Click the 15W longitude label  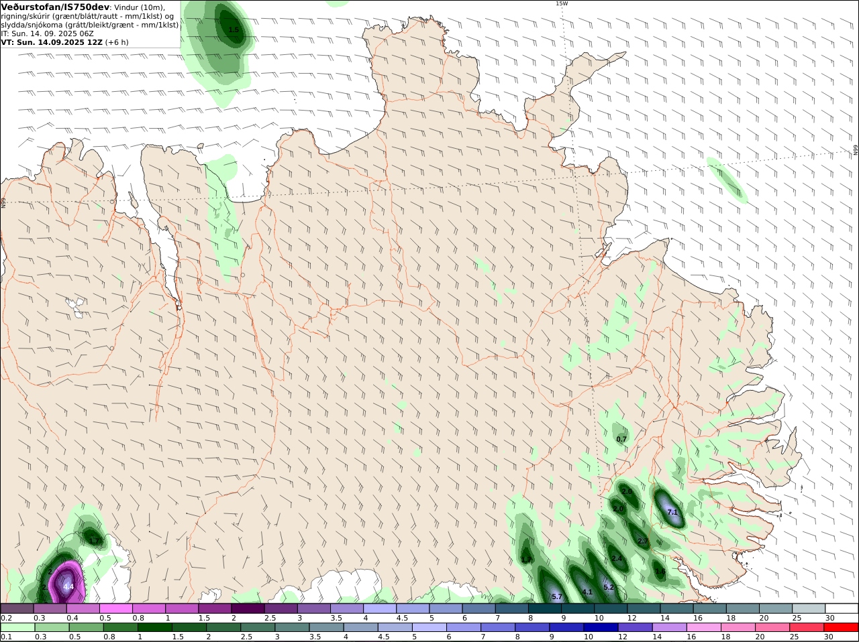click(561, 3)
